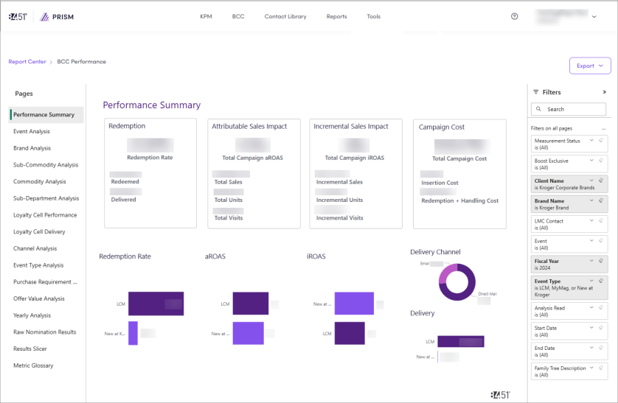Expand the Measurement Status filter card

click(591, 139)
